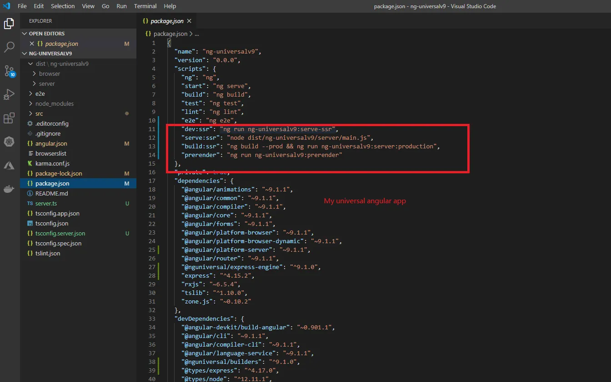Collapse the Open Editors section
This screenshot has height=382, width=611.
[x=25, y=34]
